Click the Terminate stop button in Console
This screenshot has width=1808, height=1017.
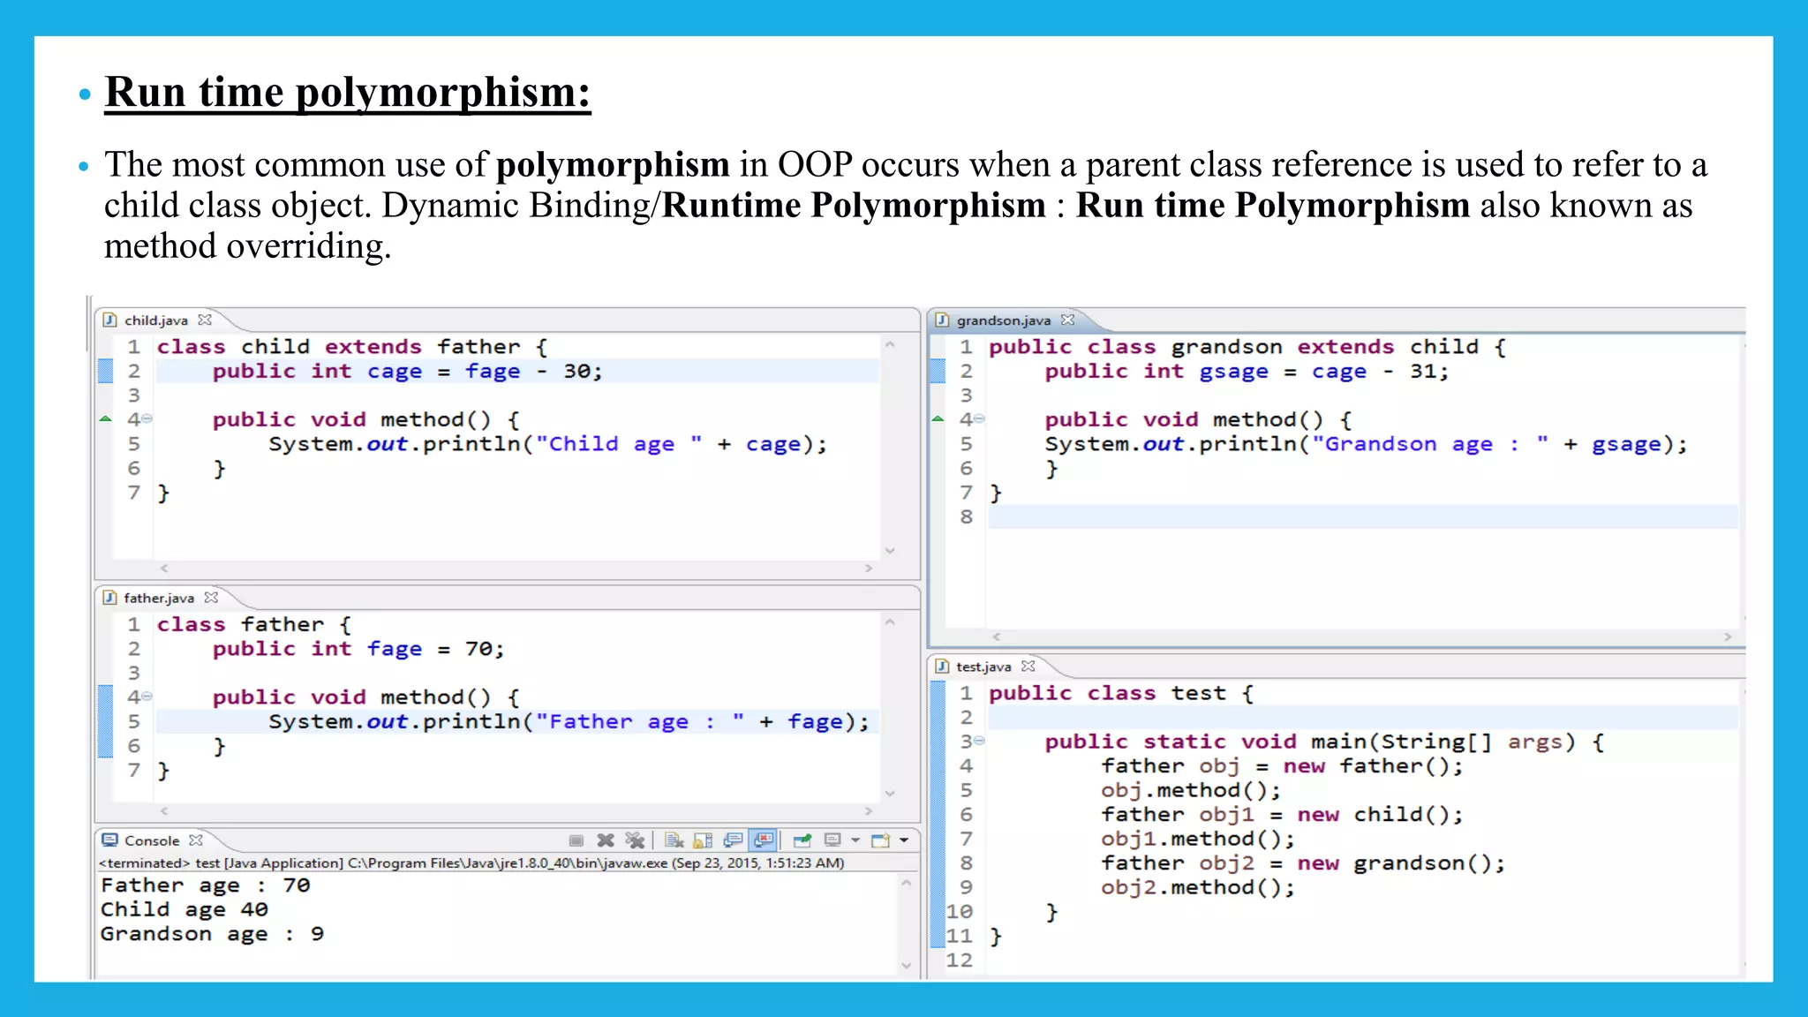(576, 840)
